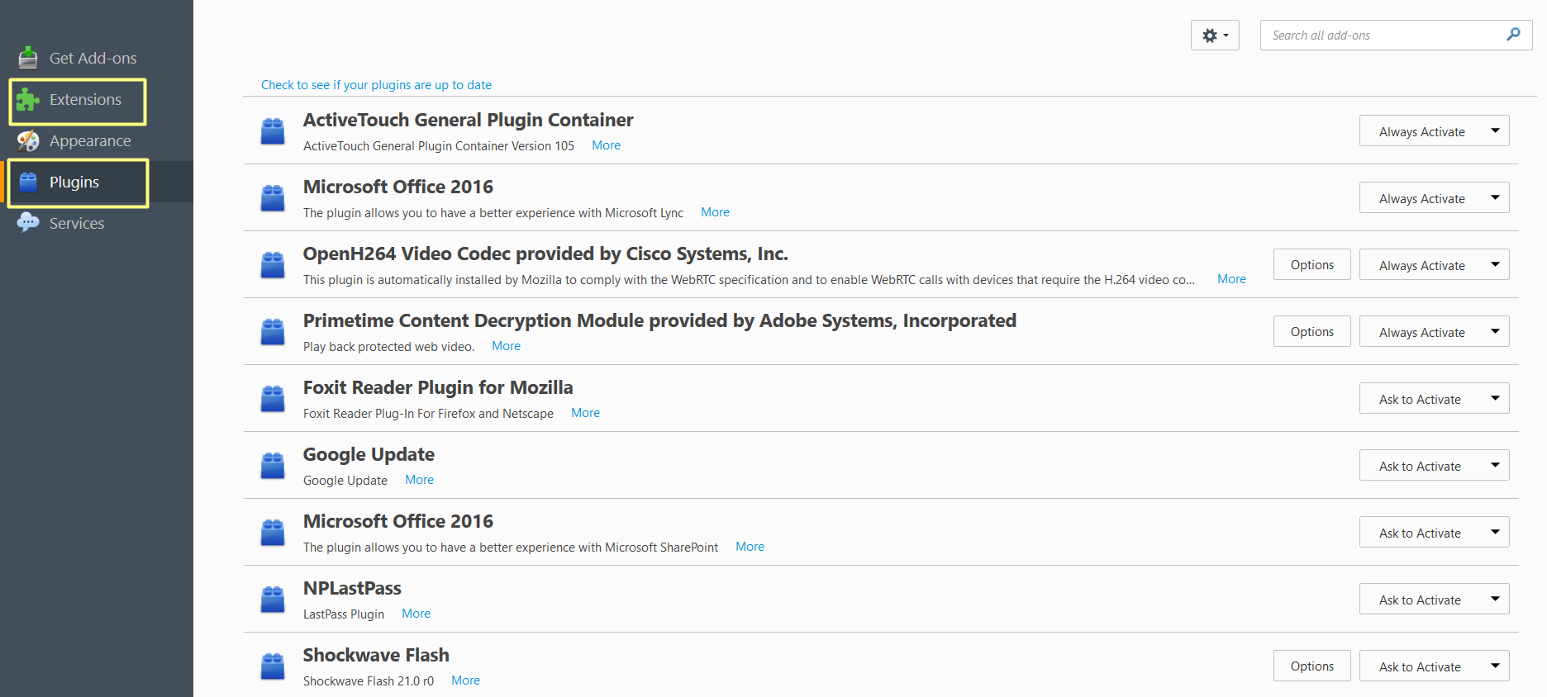
Task: Open OpenH264 Always Activate dropdown
Action: 1434,264
